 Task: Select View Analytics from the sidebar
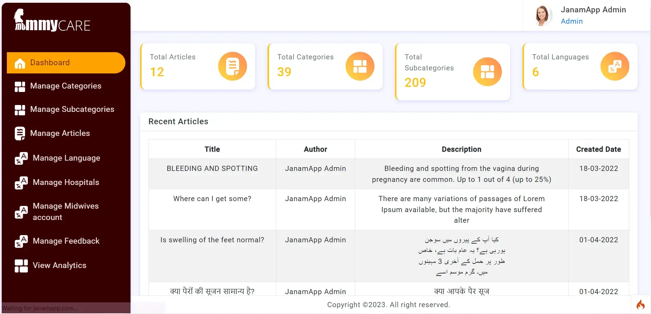(x=59, y=266)
